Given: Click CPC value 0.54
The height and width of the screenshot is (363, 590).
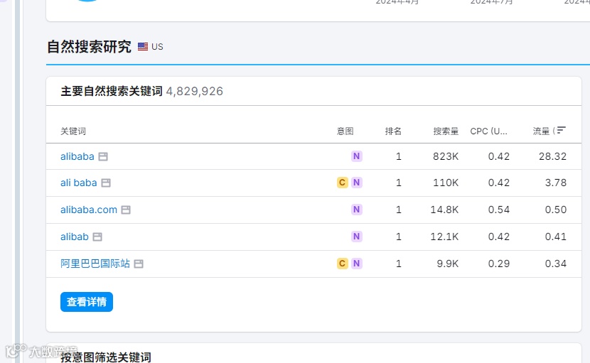Looking at the screenshot, I should pos(499,210).
